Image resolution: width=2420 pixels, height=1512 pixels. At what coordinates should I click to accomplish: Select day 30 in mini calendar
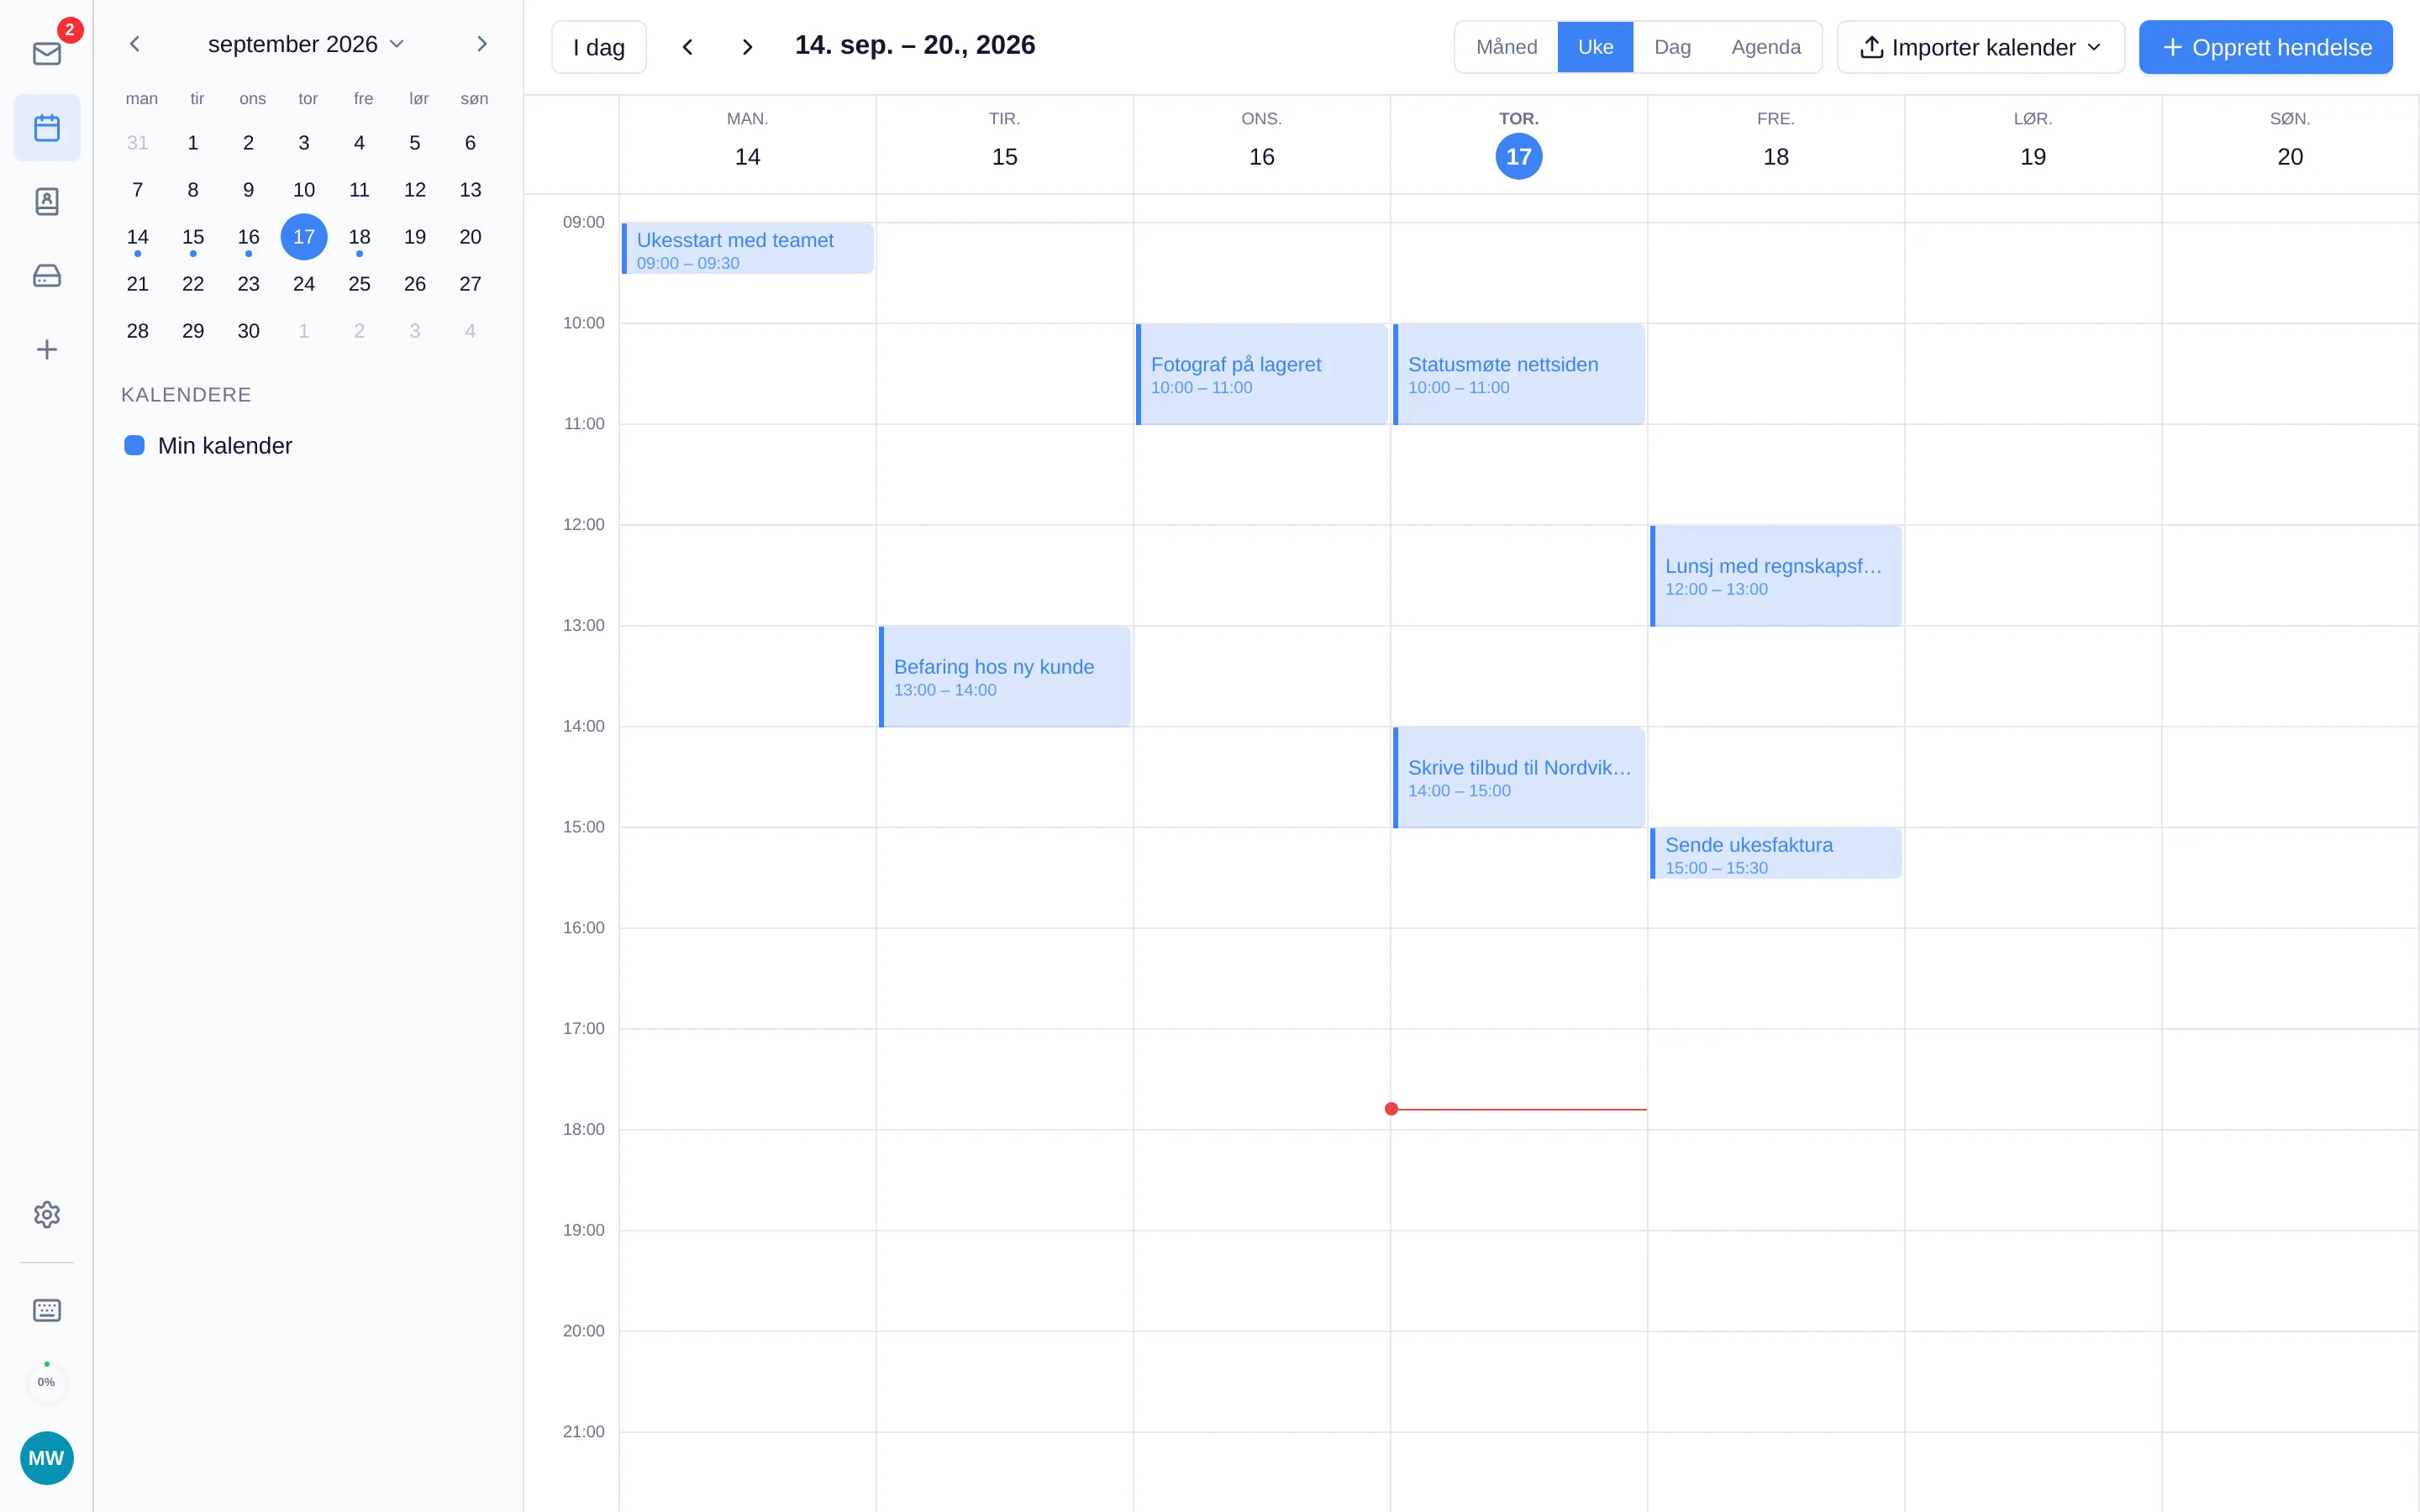click(248, 331)
